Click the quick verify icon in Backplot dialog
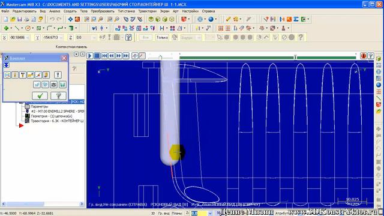Screen dimensions: 384x216 (46, 75)
